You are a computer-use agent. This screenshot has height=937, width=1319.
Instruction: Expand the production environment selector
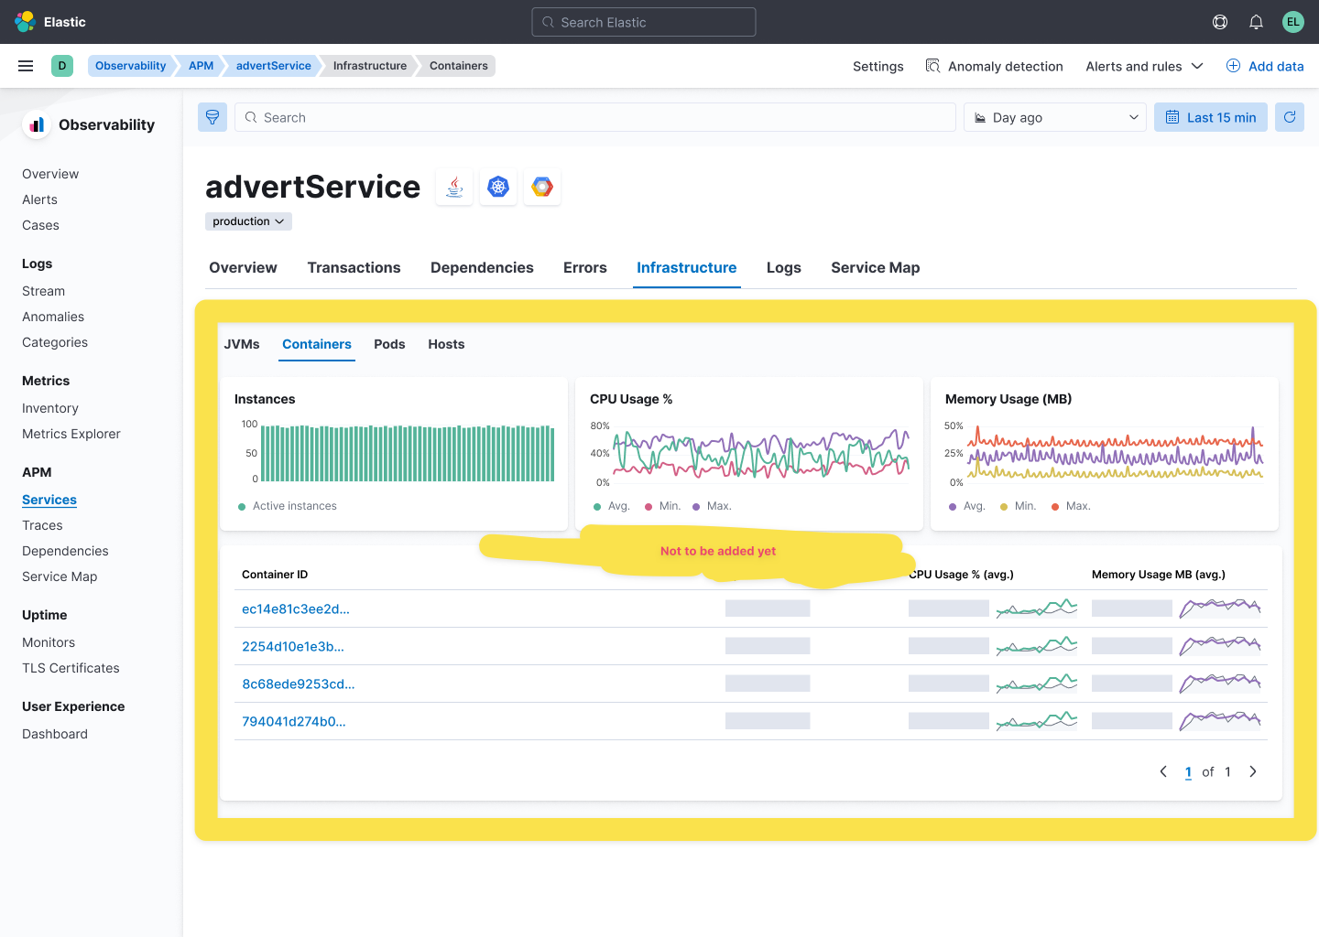point(247,221)
